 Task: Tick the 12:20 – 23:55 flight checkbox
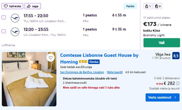pos(4,31)
